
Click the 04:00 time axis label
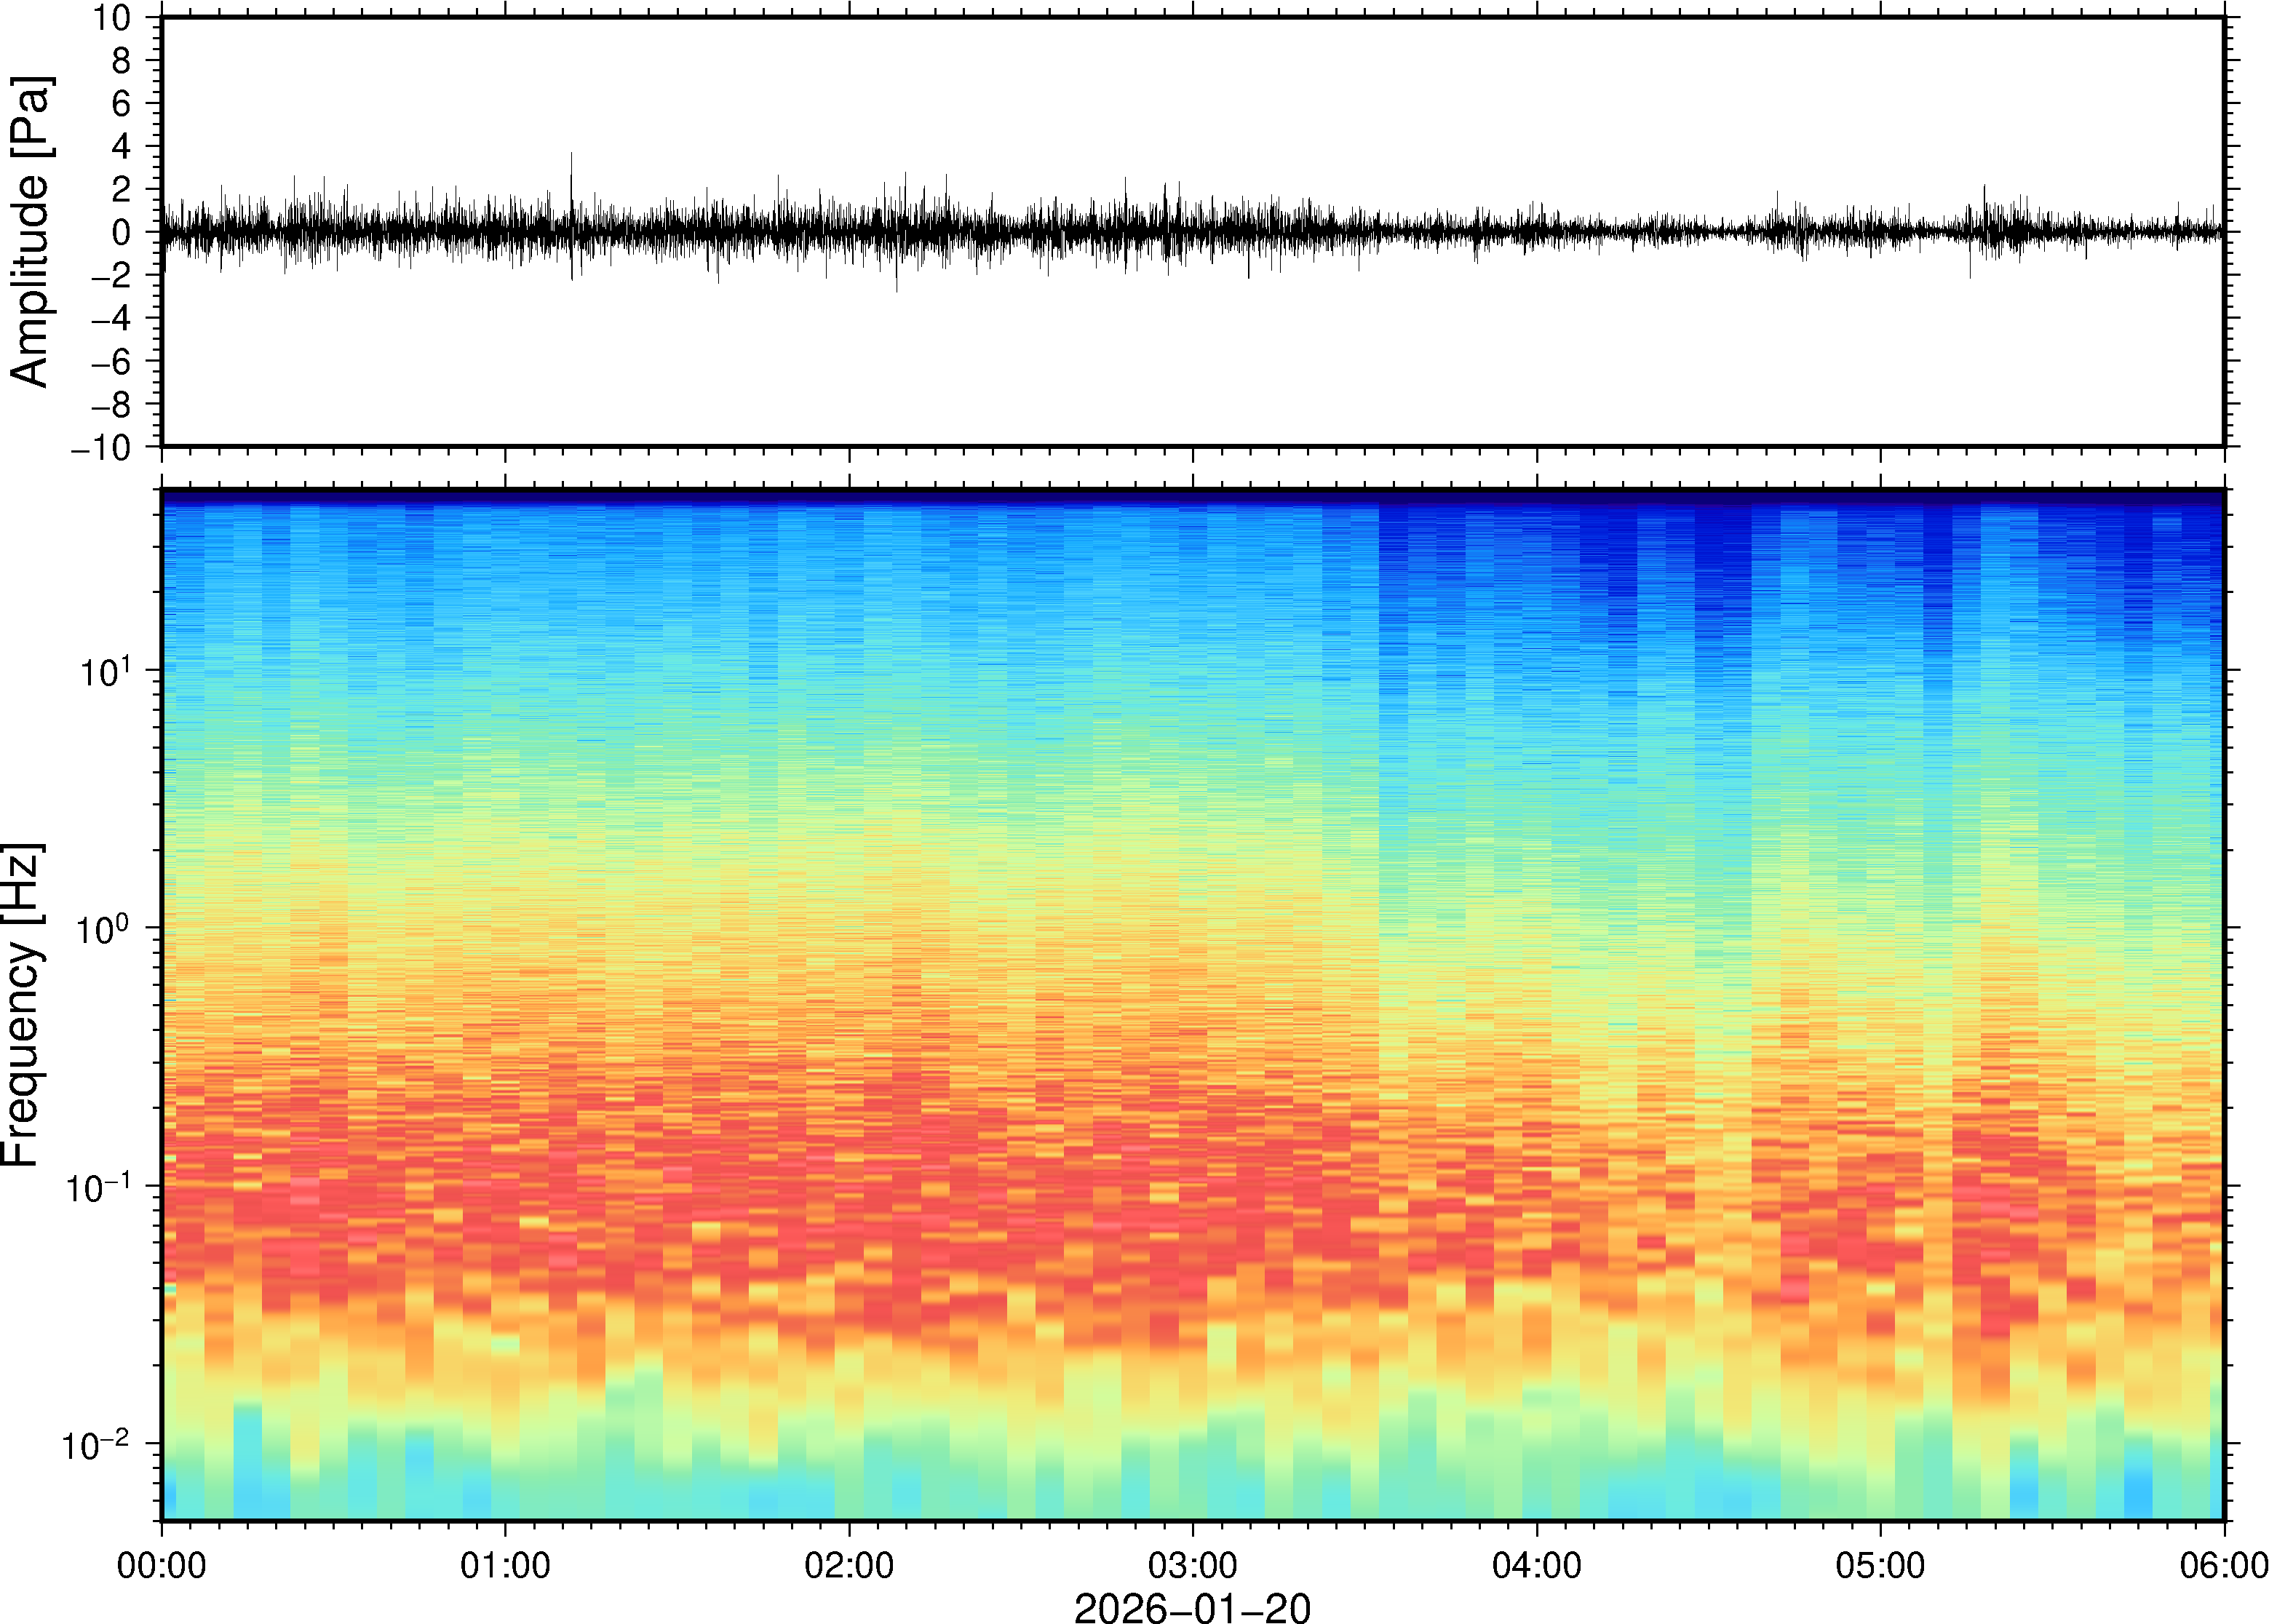pos(1536,1565)
